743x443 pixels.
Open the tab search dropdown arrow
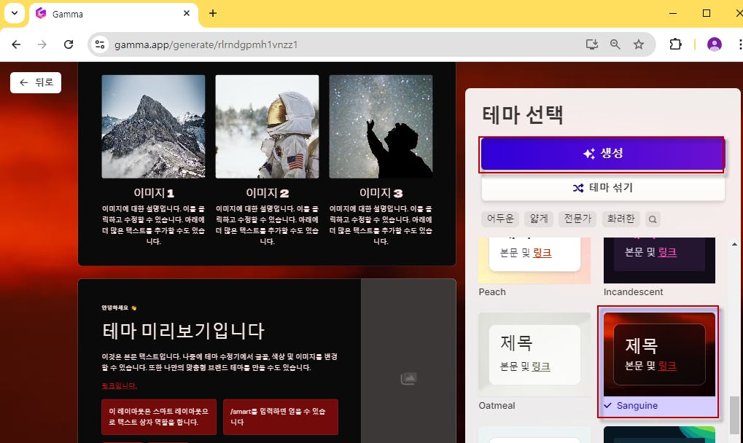pyautogui.click(x=15, y=13)
